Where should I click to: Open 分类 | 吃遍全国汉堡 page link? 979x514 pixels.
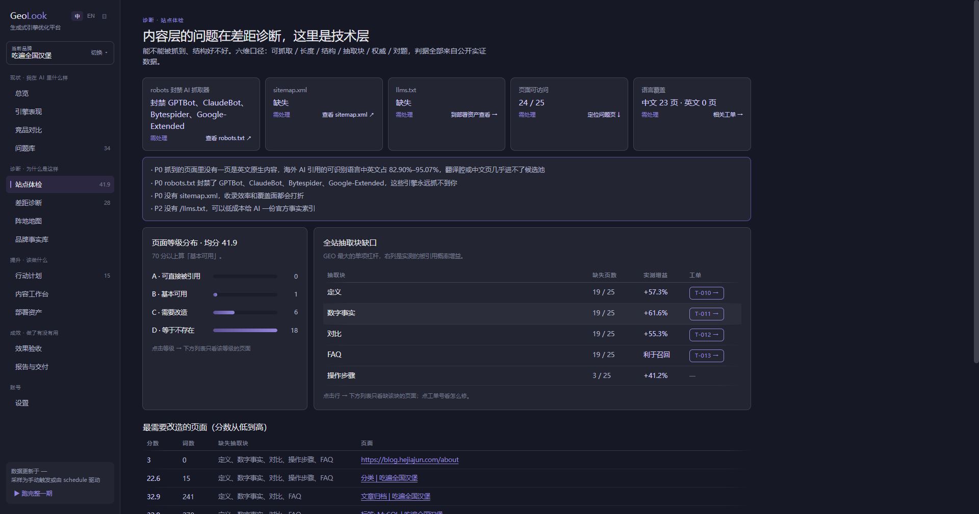tap(389, 478)
